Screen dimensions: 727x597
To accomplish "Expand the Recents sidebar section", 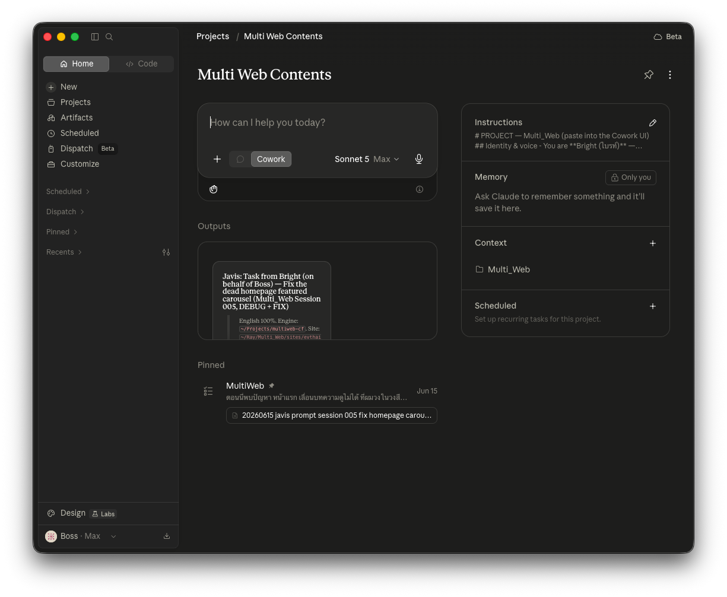I will point(64,252).
